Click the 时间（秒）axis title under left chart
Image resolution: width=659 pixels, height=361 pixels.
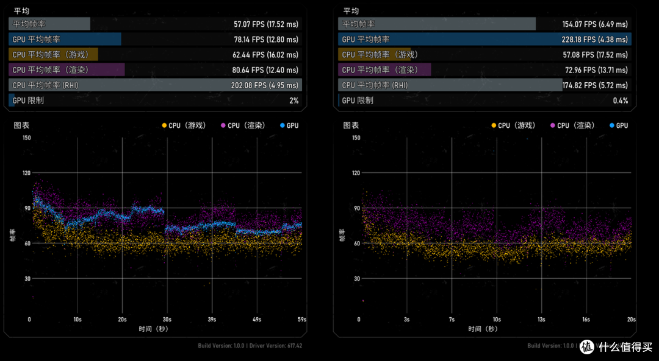[153, 329]
